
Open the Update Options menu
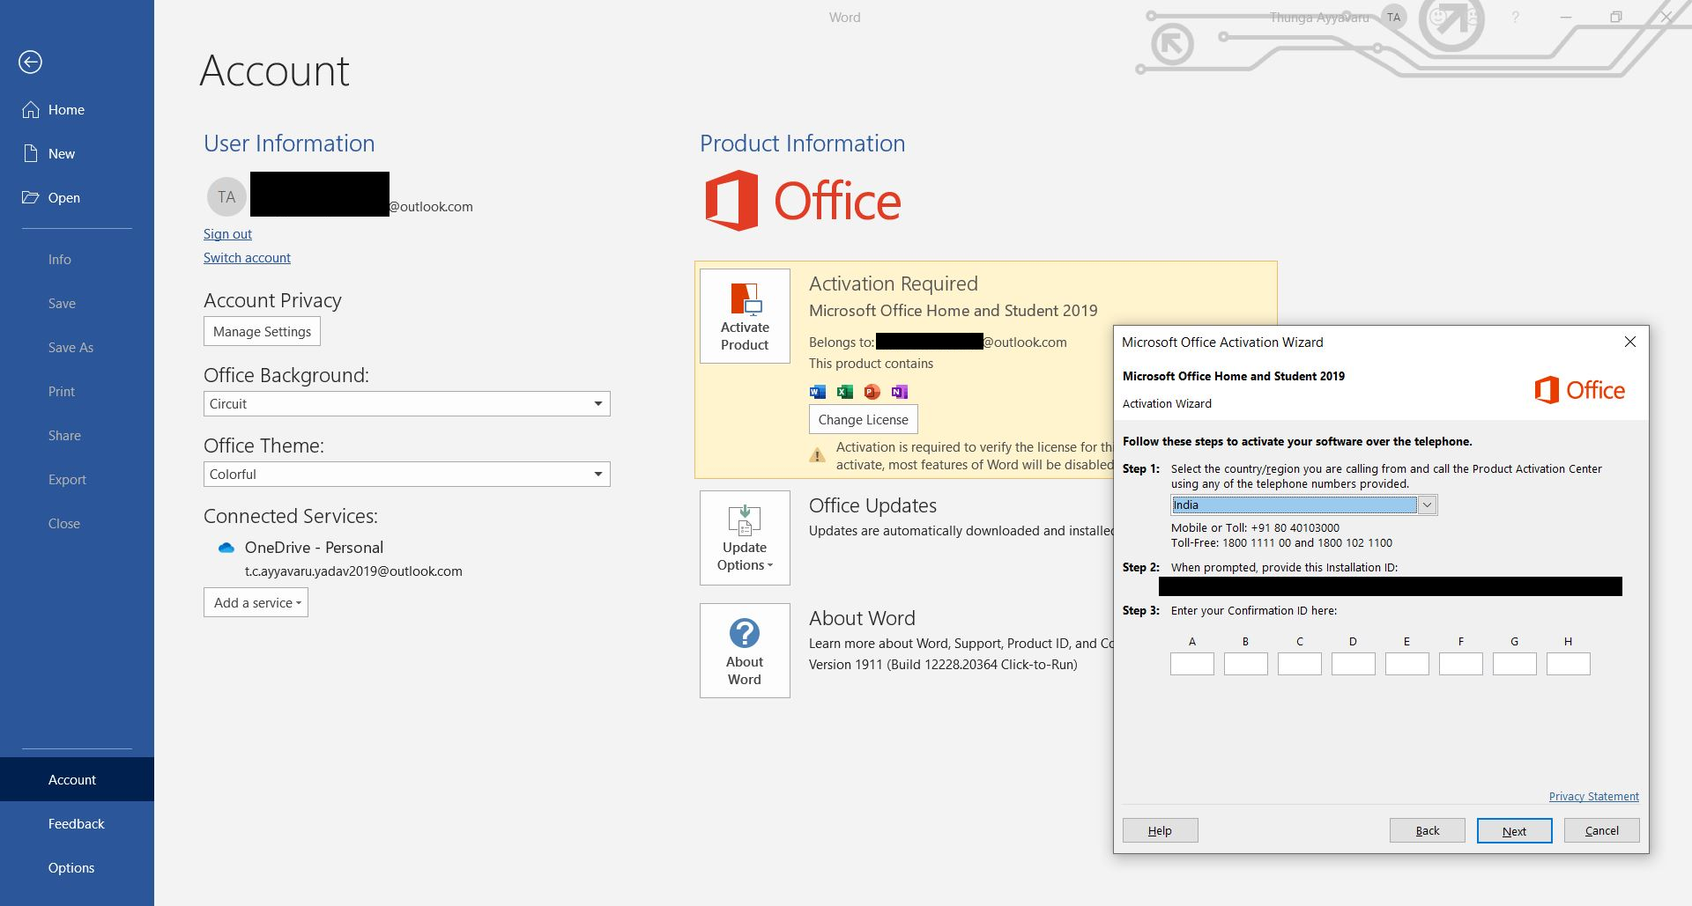point(745,538)
